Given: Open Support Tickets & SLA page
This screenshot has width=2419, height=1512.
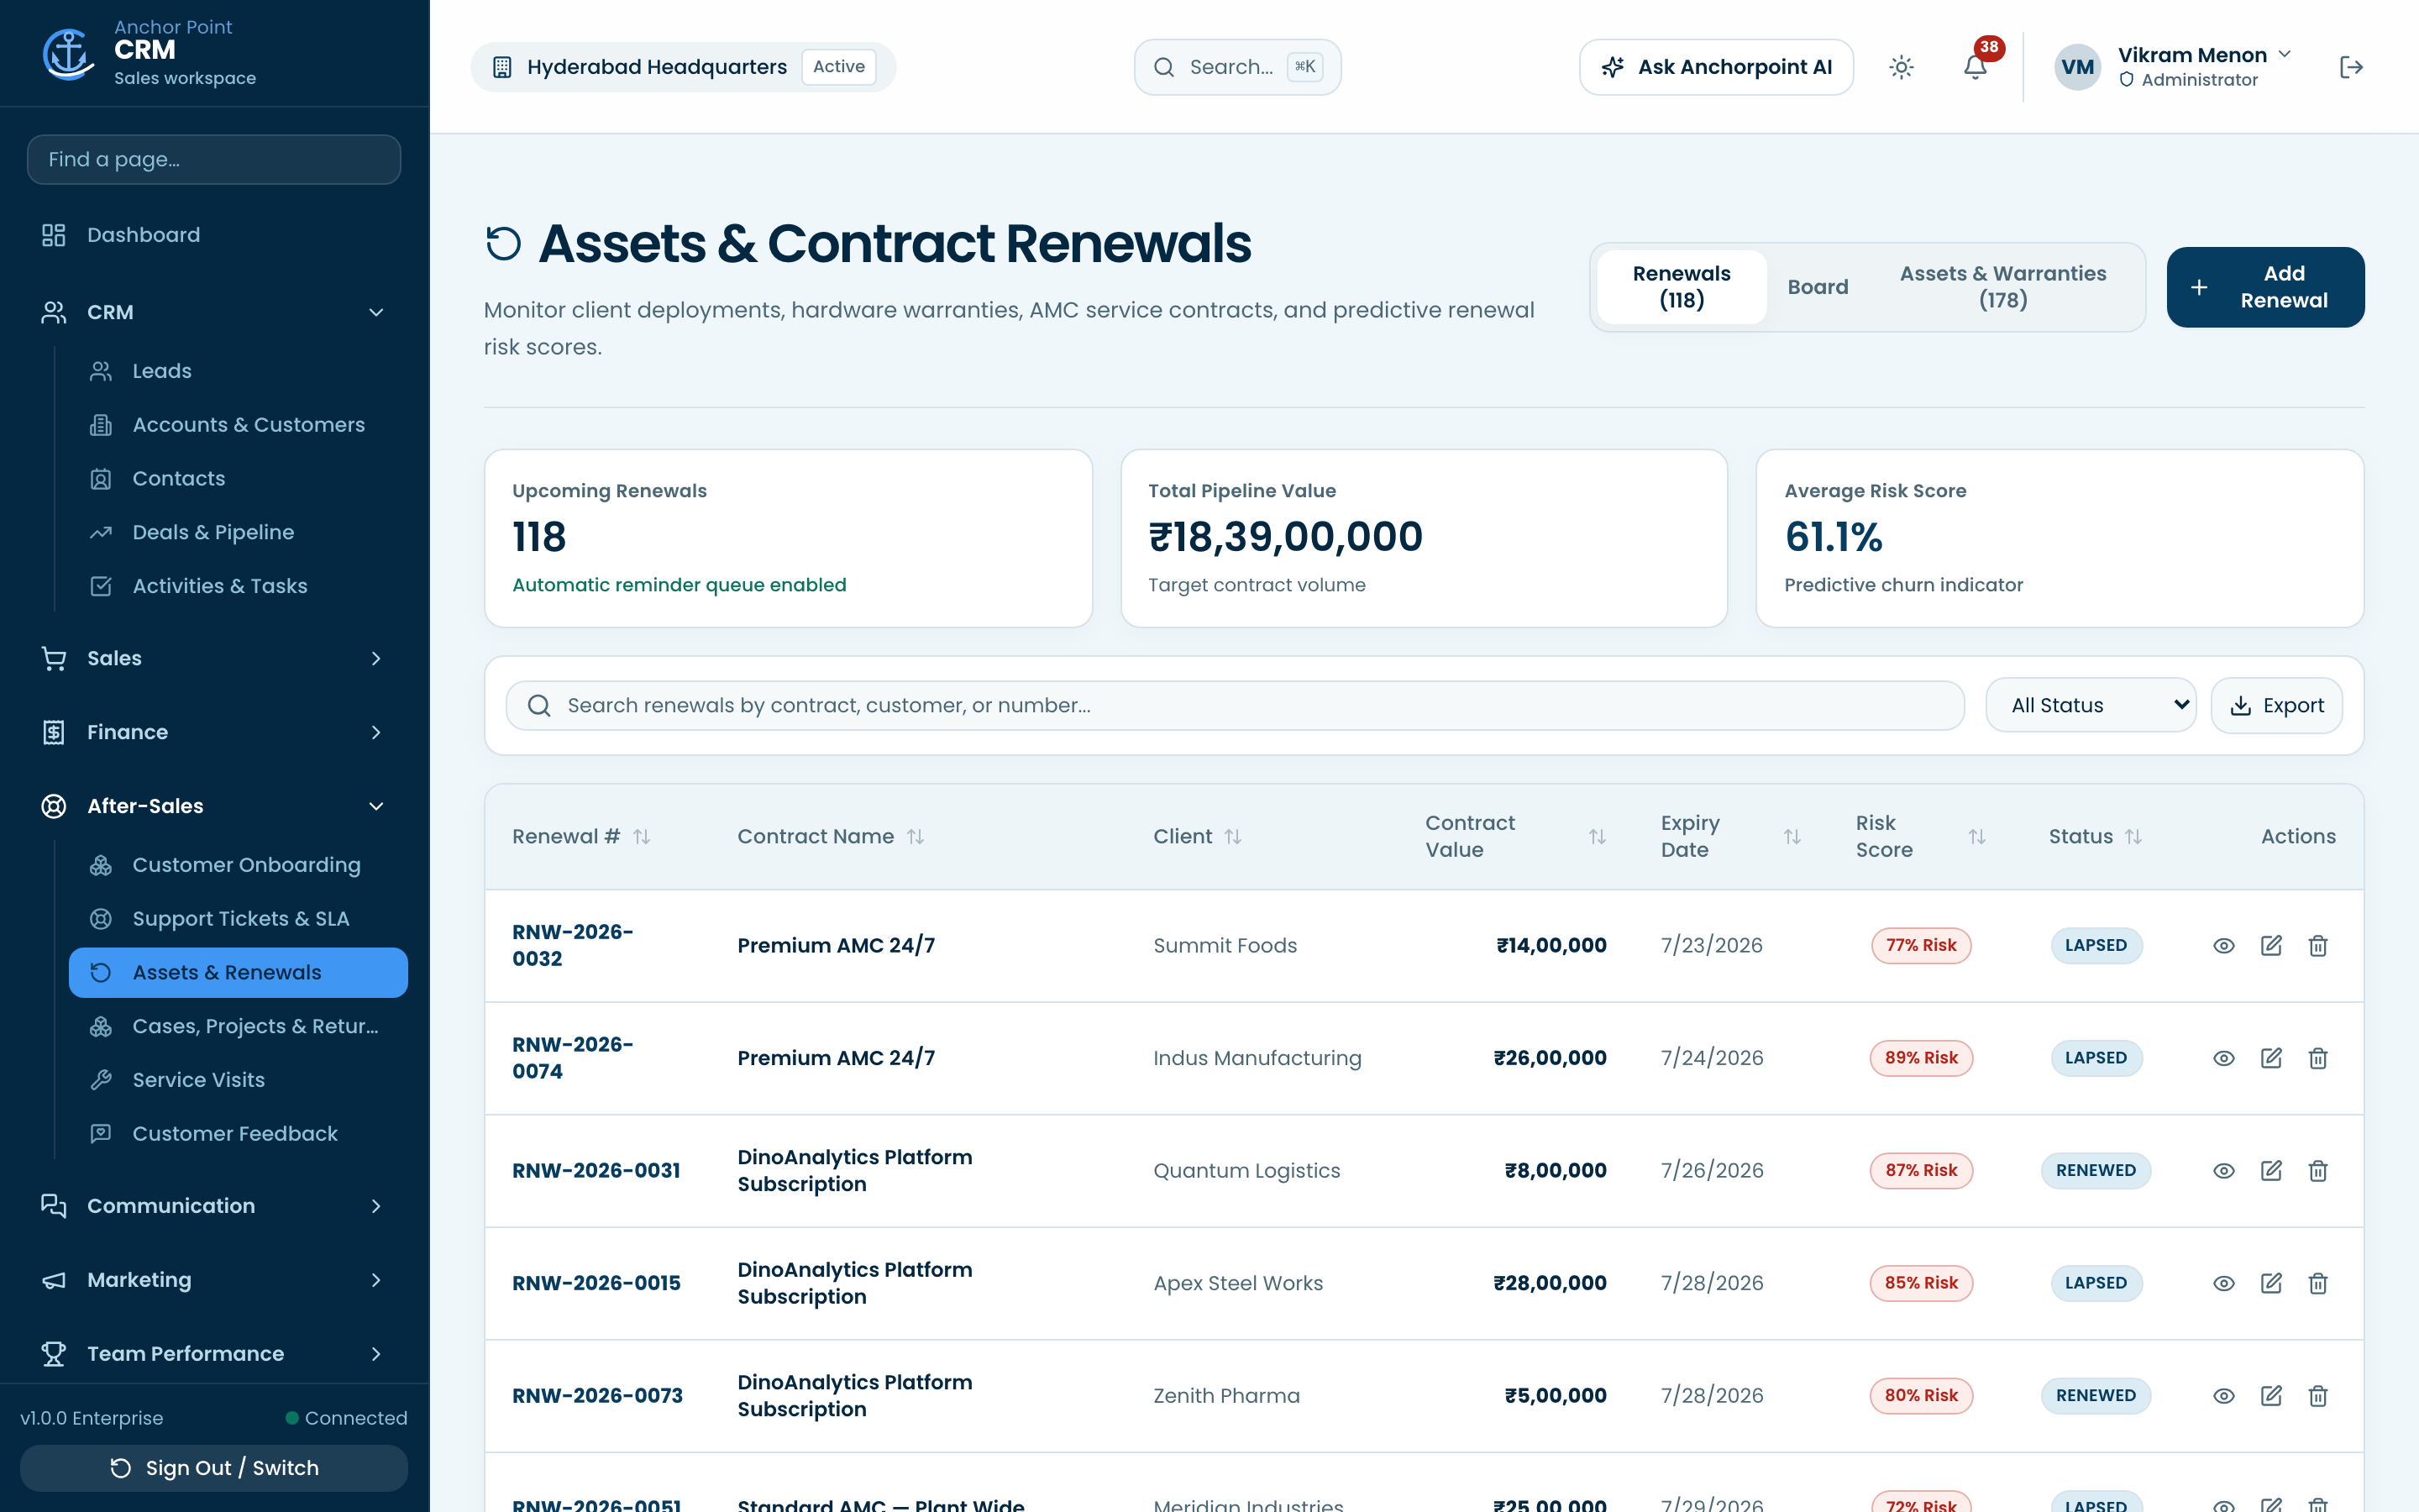Looking at the screenshot, I should pos(238,918).
